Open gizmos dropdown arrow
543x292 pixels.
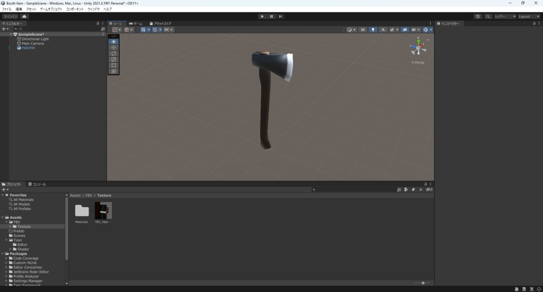431,30
